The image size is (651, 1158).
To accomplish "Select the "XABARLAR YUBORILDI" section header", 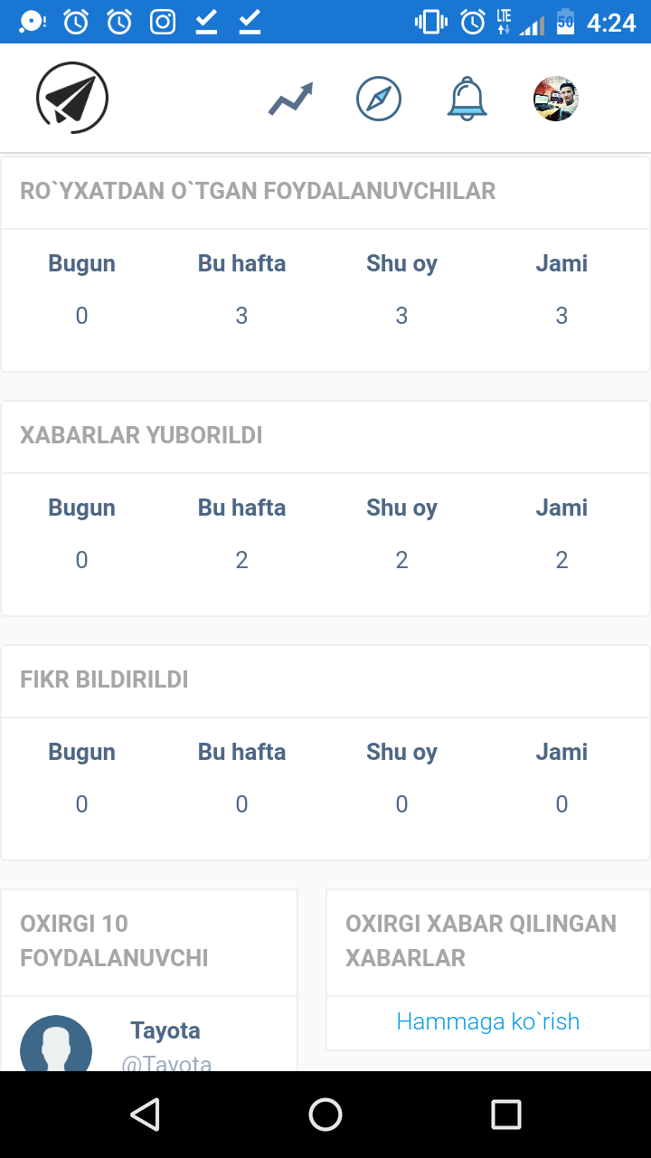I will pyautogui.click(x=141, y=435).
